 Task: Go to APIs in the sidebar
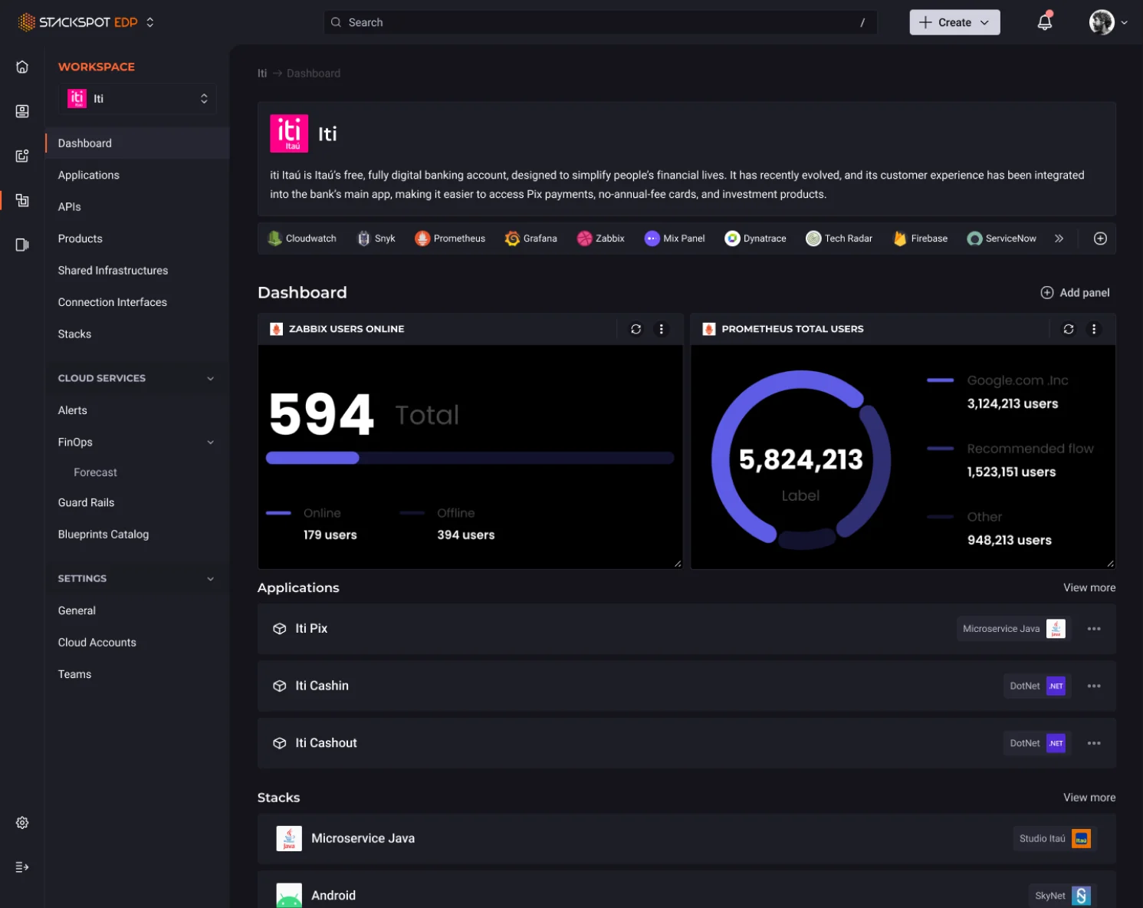point(69,207)
